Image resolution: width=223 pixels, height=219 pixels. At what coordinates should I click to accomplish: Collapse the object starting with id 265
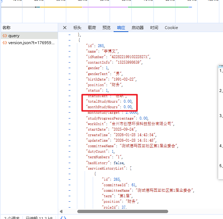[70, 40]
